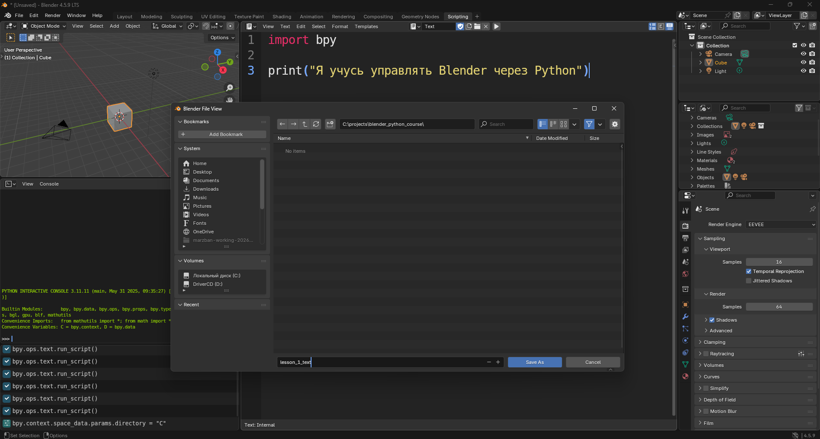The height and width of the screenshot is (439, 820).
Task: Open the View Layer properties tab
Action: point(685,250)
